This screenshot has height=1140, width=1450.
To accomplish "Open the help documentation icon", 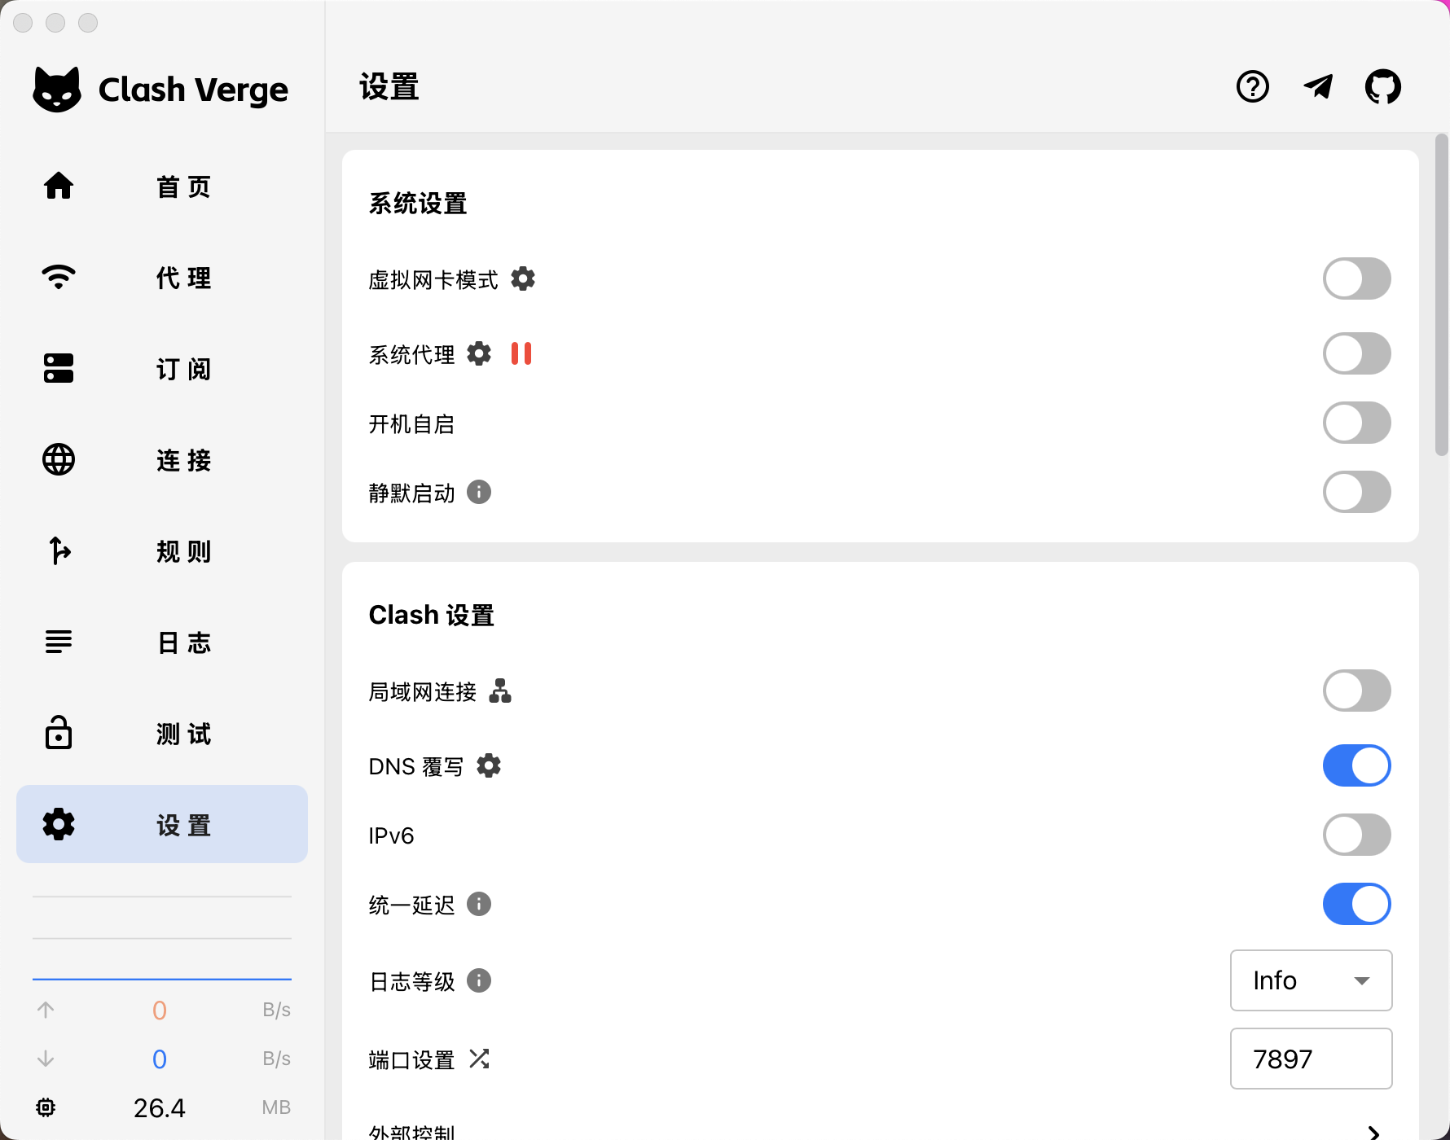I will 1252,86.
